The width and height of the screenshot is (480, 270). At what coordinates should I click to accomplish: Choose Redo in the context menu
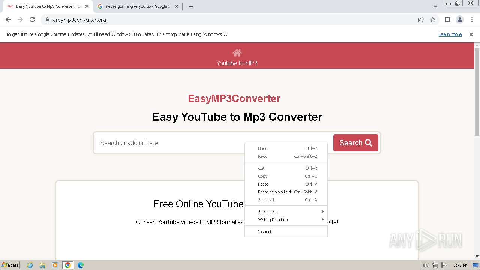pos(286,156)
